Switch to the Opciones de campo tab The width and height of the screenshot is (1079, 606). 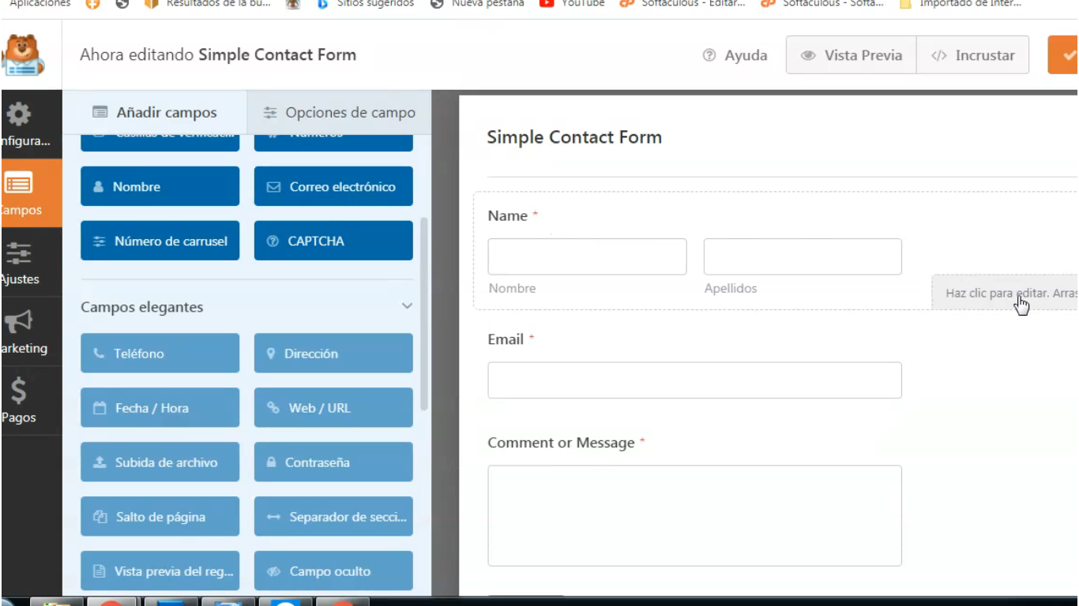pos(340,112)
